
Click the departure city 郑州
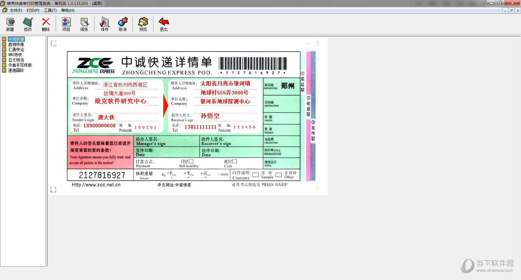click(288, 86)
